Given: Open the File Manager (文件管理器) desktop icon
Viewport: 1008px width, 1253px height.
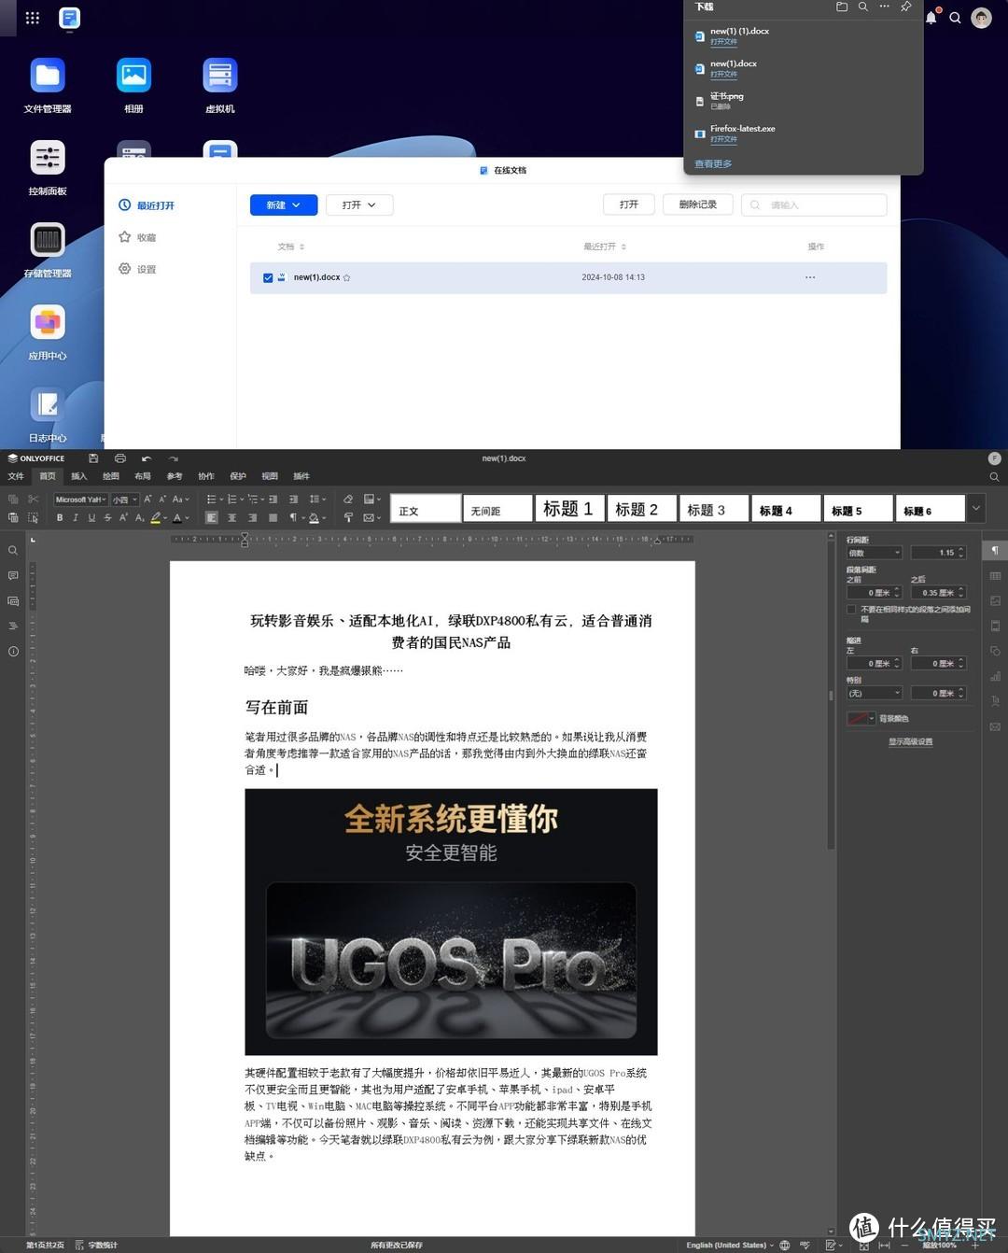Looking at the screenshot, I should 48,76.
